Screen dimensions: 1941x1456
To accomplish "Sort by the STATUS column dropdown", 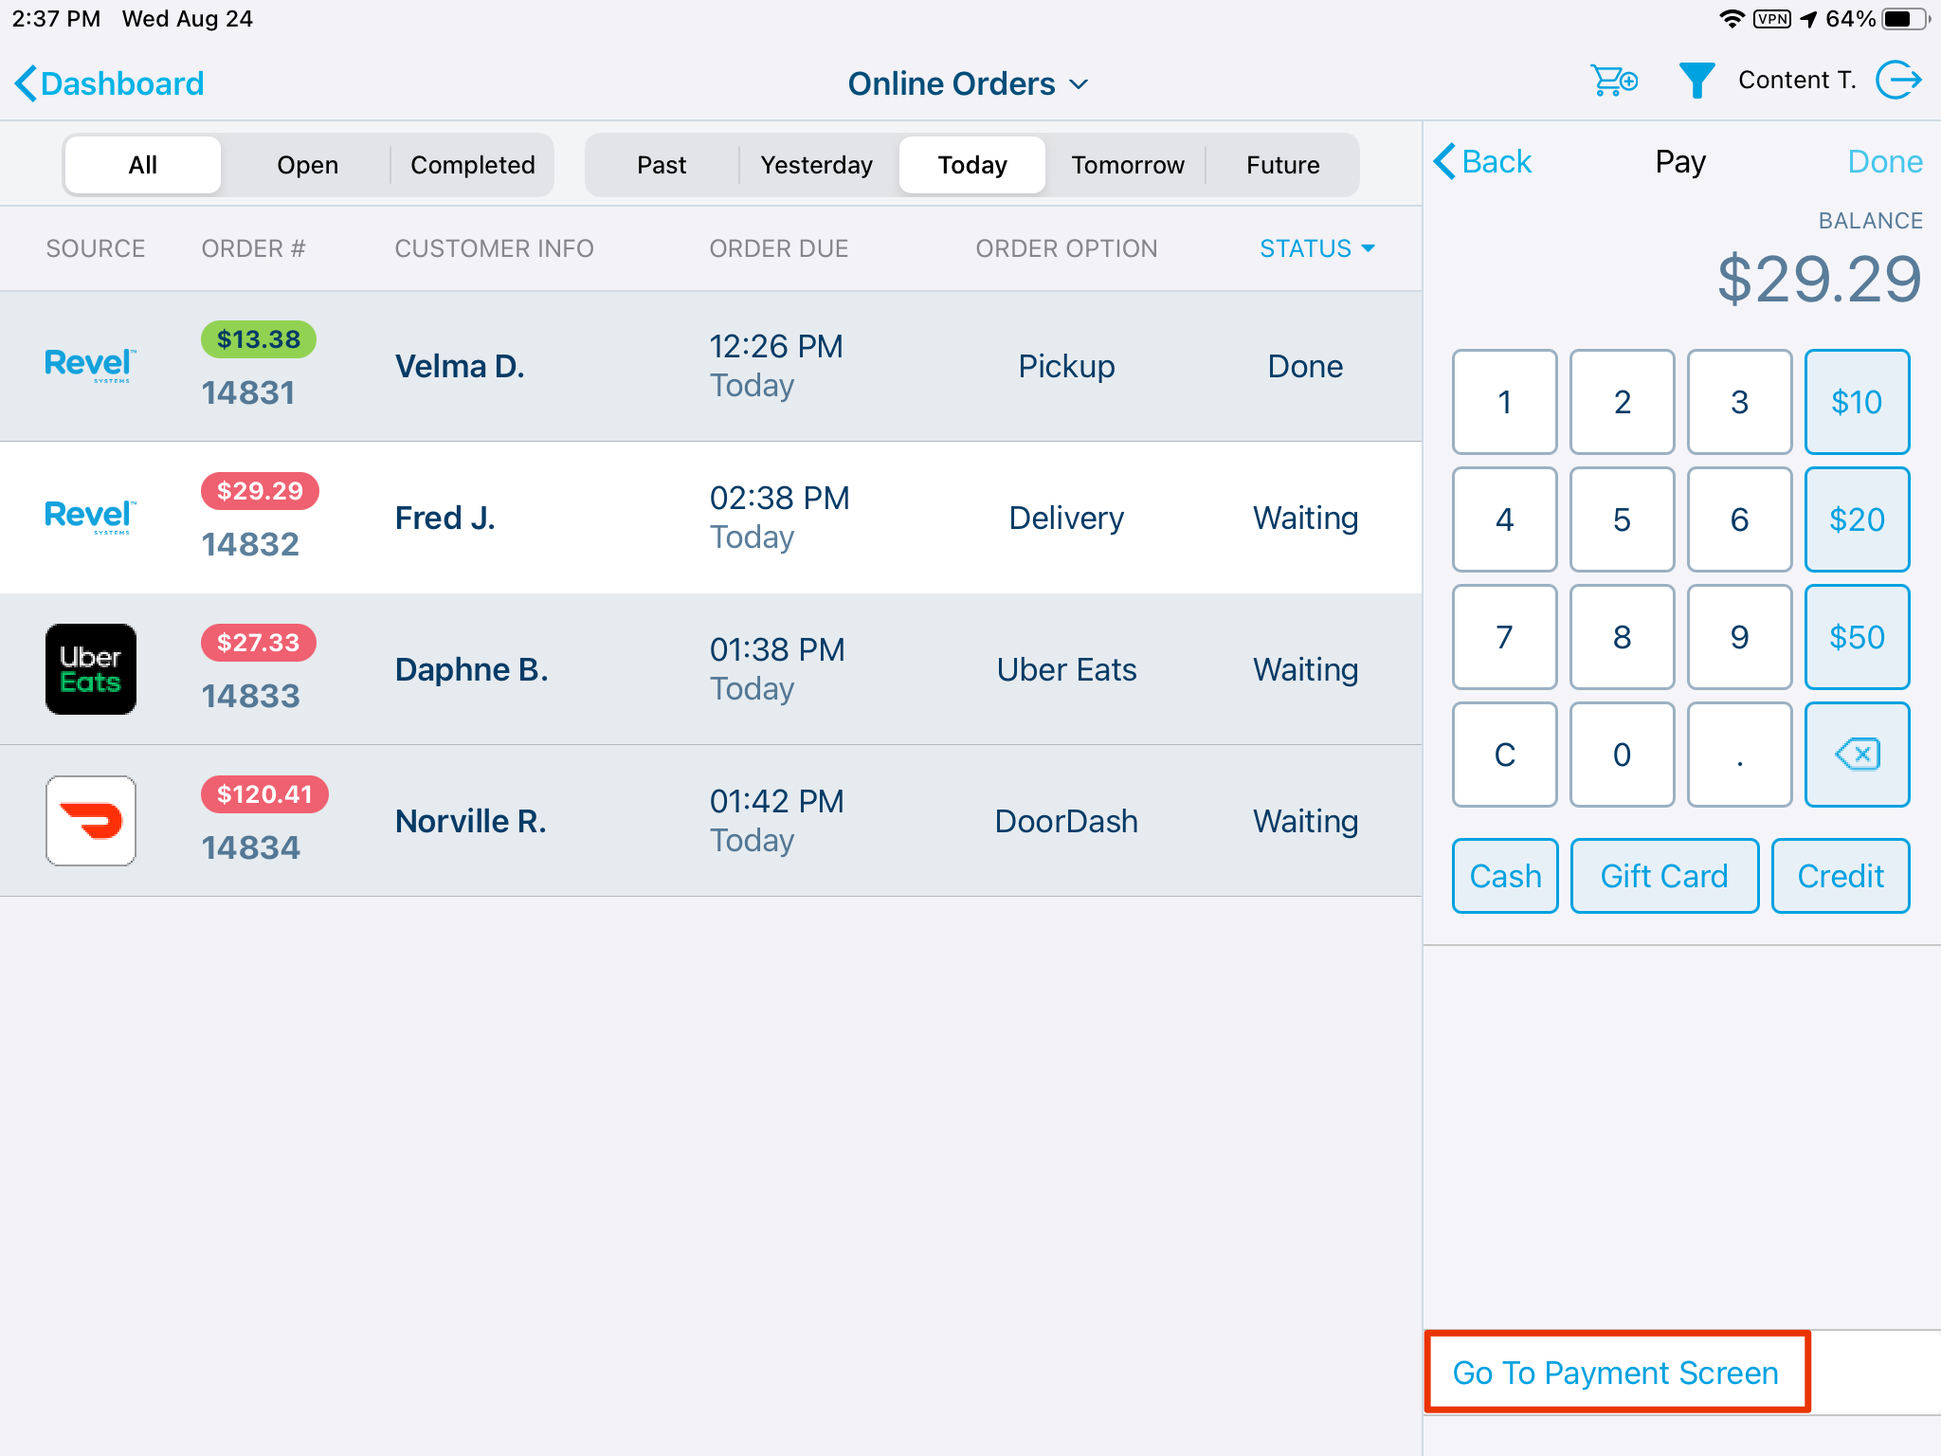I will (1316, 248).
